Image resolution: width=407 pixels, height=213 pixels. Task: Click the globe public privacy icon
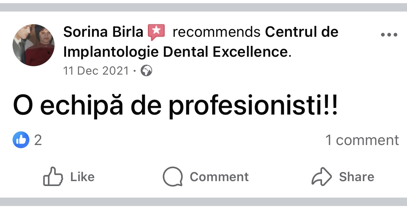point(147,71)
